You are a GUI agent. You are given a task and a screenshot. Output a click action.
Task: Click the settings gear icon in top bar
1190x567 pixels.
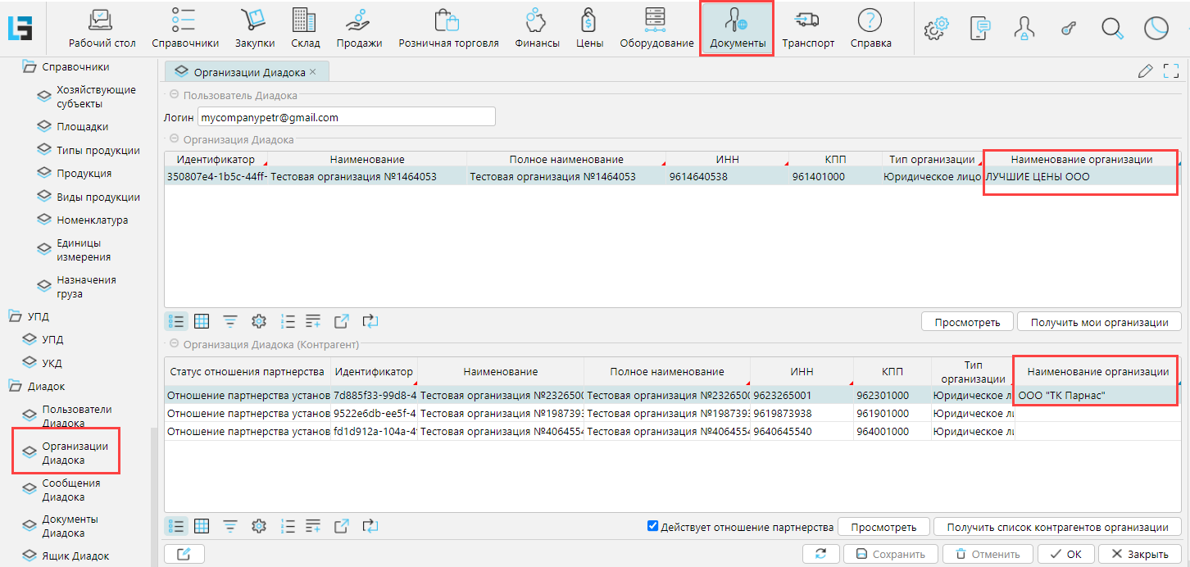pyautogui.click(x=935, y=29)
